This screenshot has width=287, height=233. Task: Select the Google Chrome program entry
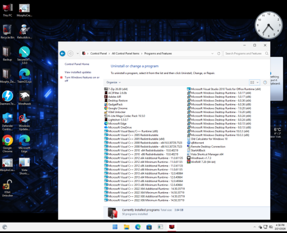pos(116,108)
